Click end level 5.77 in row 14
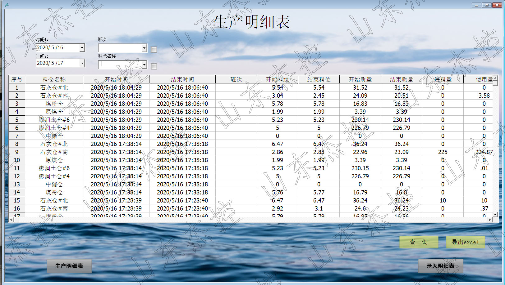 pos(319,193)
